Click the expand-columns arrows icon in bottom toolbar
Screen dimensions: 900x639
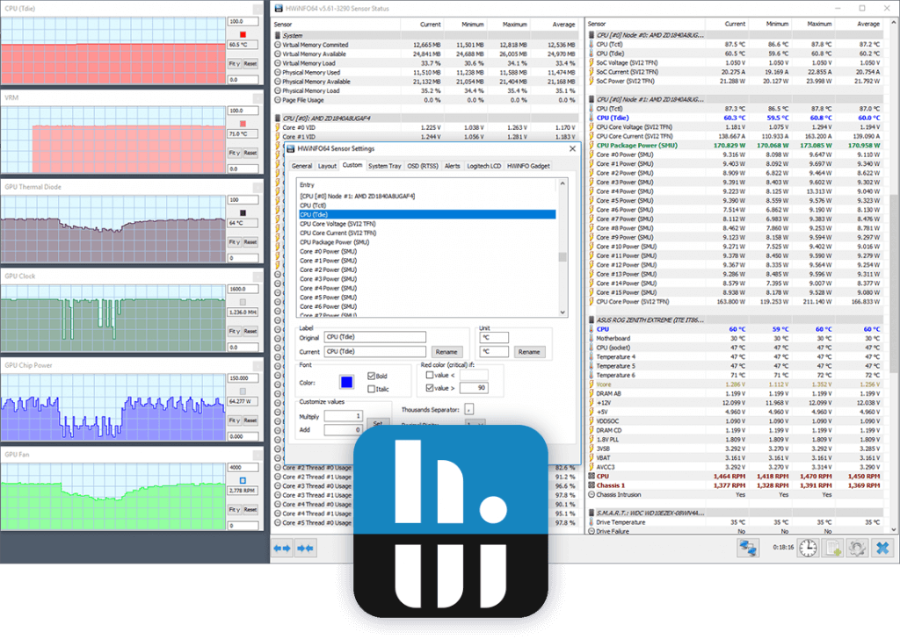click(282, 549)
